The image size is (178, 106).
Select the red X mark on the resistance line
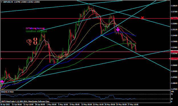pyautogui.click(x=142, y=18)
